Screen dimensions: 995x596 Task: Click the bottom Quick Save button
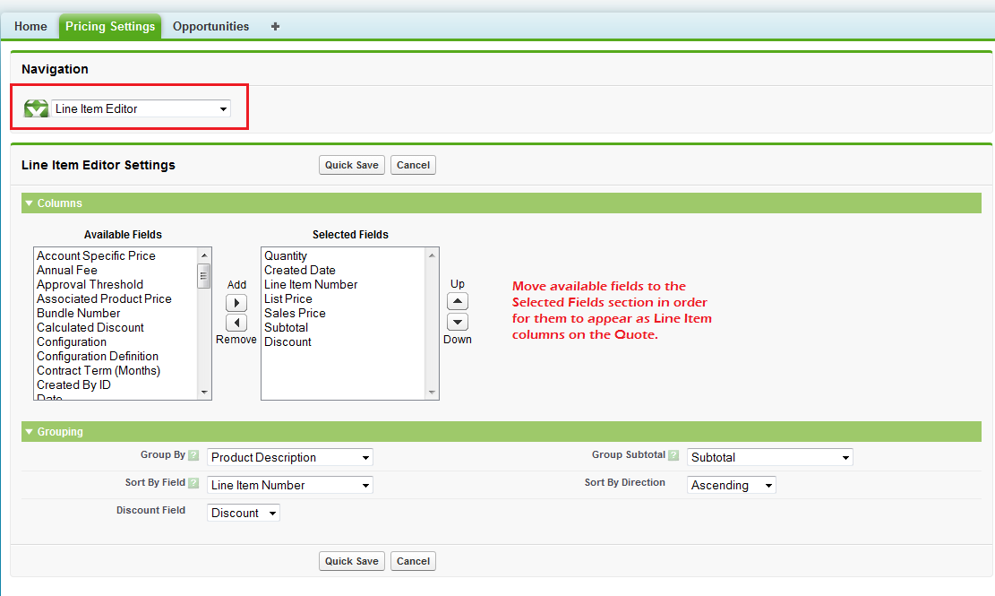[352, 561]
